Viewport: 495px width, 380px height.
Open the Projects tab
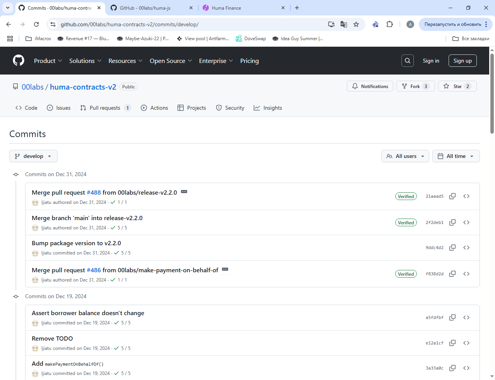click(x=192, y=108)
